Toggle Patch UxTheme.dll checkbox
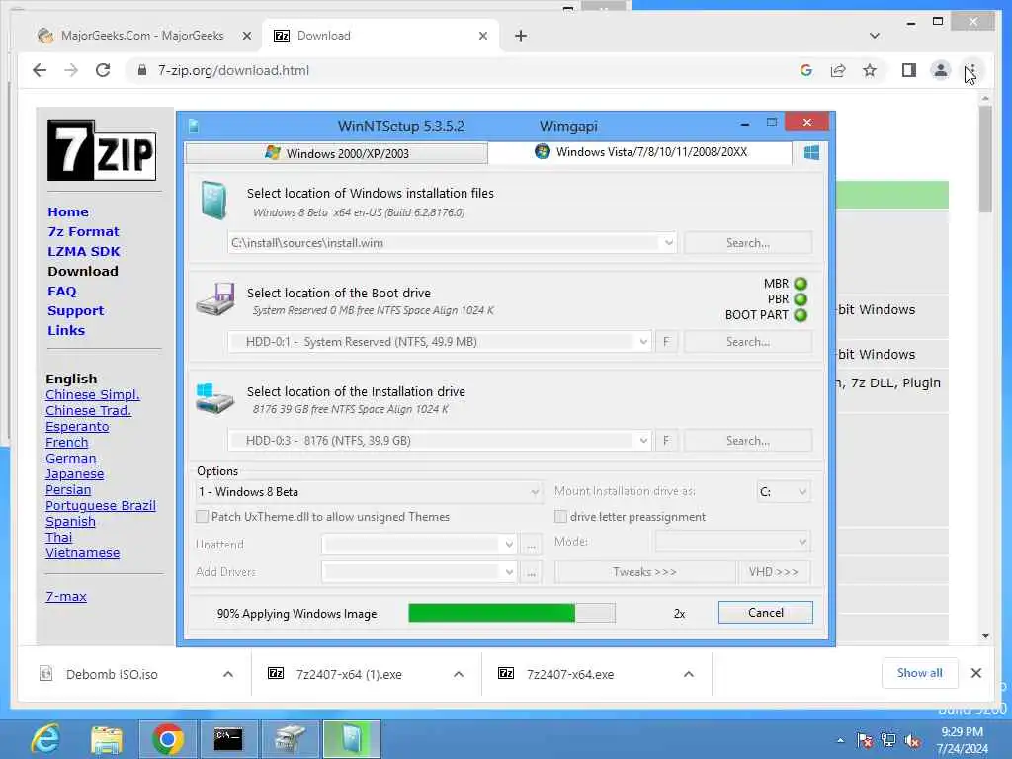1012x759 pixels. click(202, 516)
